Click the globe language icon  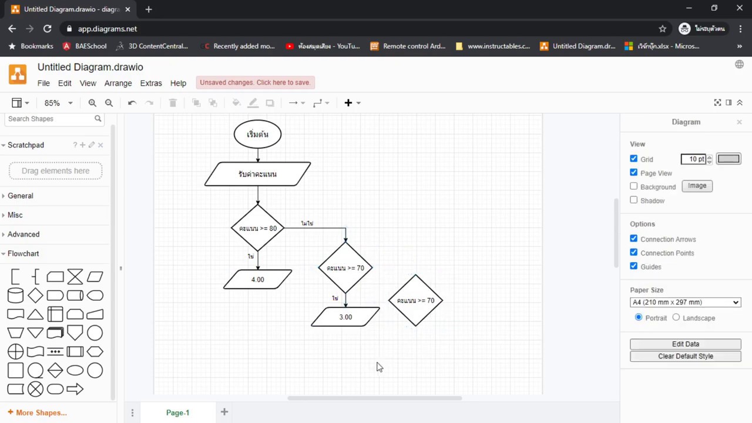(739, 65)
